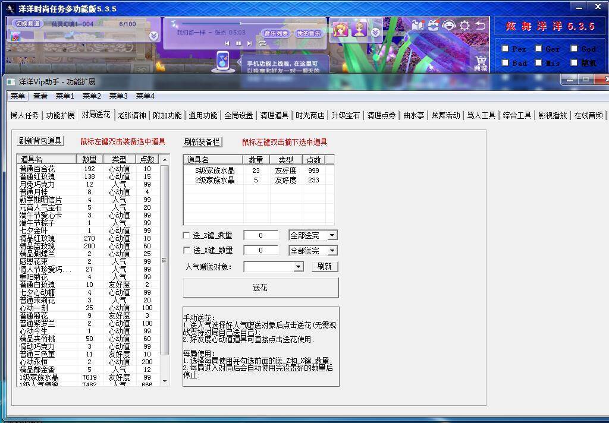Select the 精品红玫瑰 row
Viewport: 609px width, 423px height.
pos(89,238)
